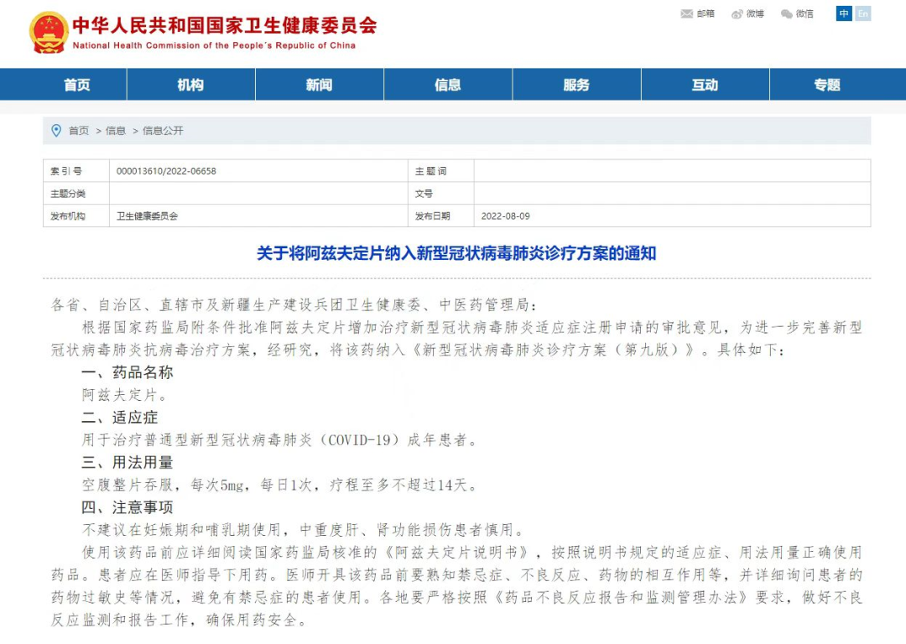Image resolution: width=906 pixels, height=644 pixels.
Task: Select the 中 Chinese language option
Action: (x=843, y=14)
